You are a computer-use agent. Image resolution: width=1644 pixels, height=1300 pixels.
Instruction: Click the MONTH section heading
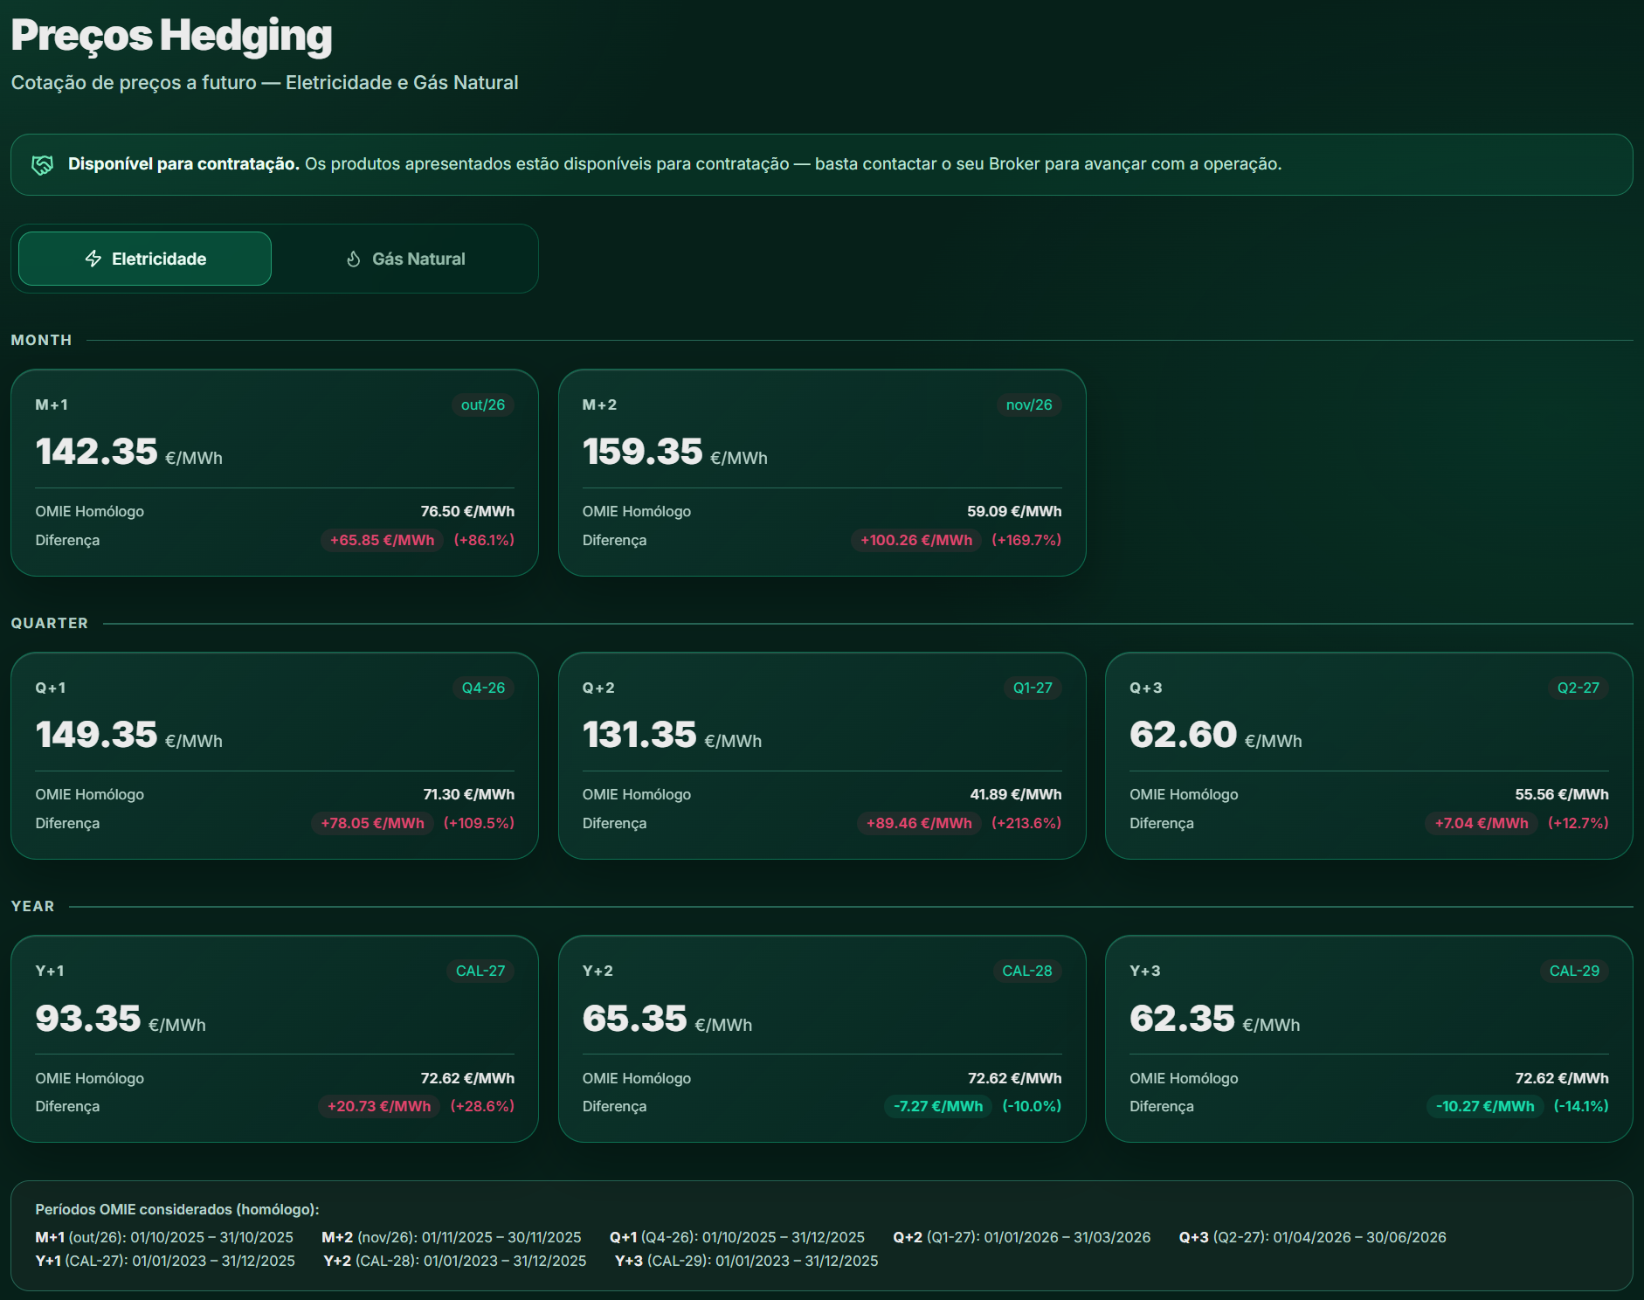coord(41,340)
